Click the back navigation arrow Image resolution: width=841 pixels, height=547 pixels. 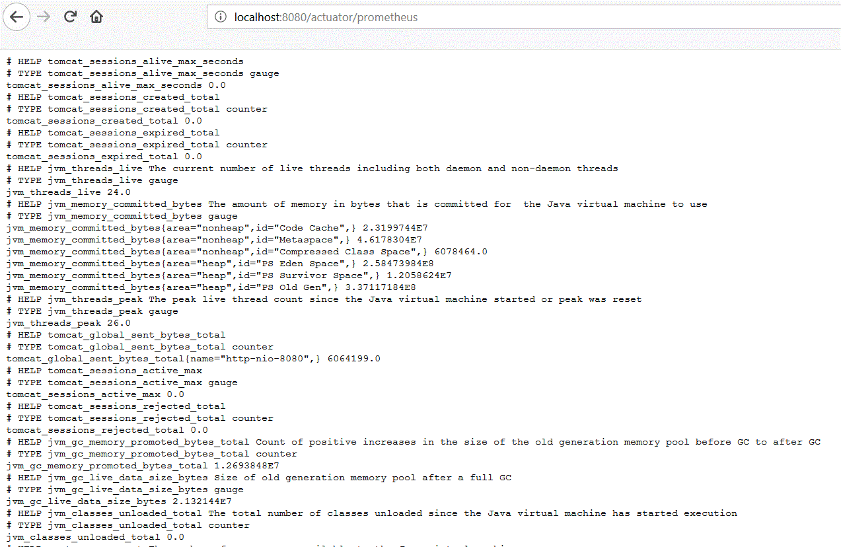pyautogui.click(x=17, y=17)
